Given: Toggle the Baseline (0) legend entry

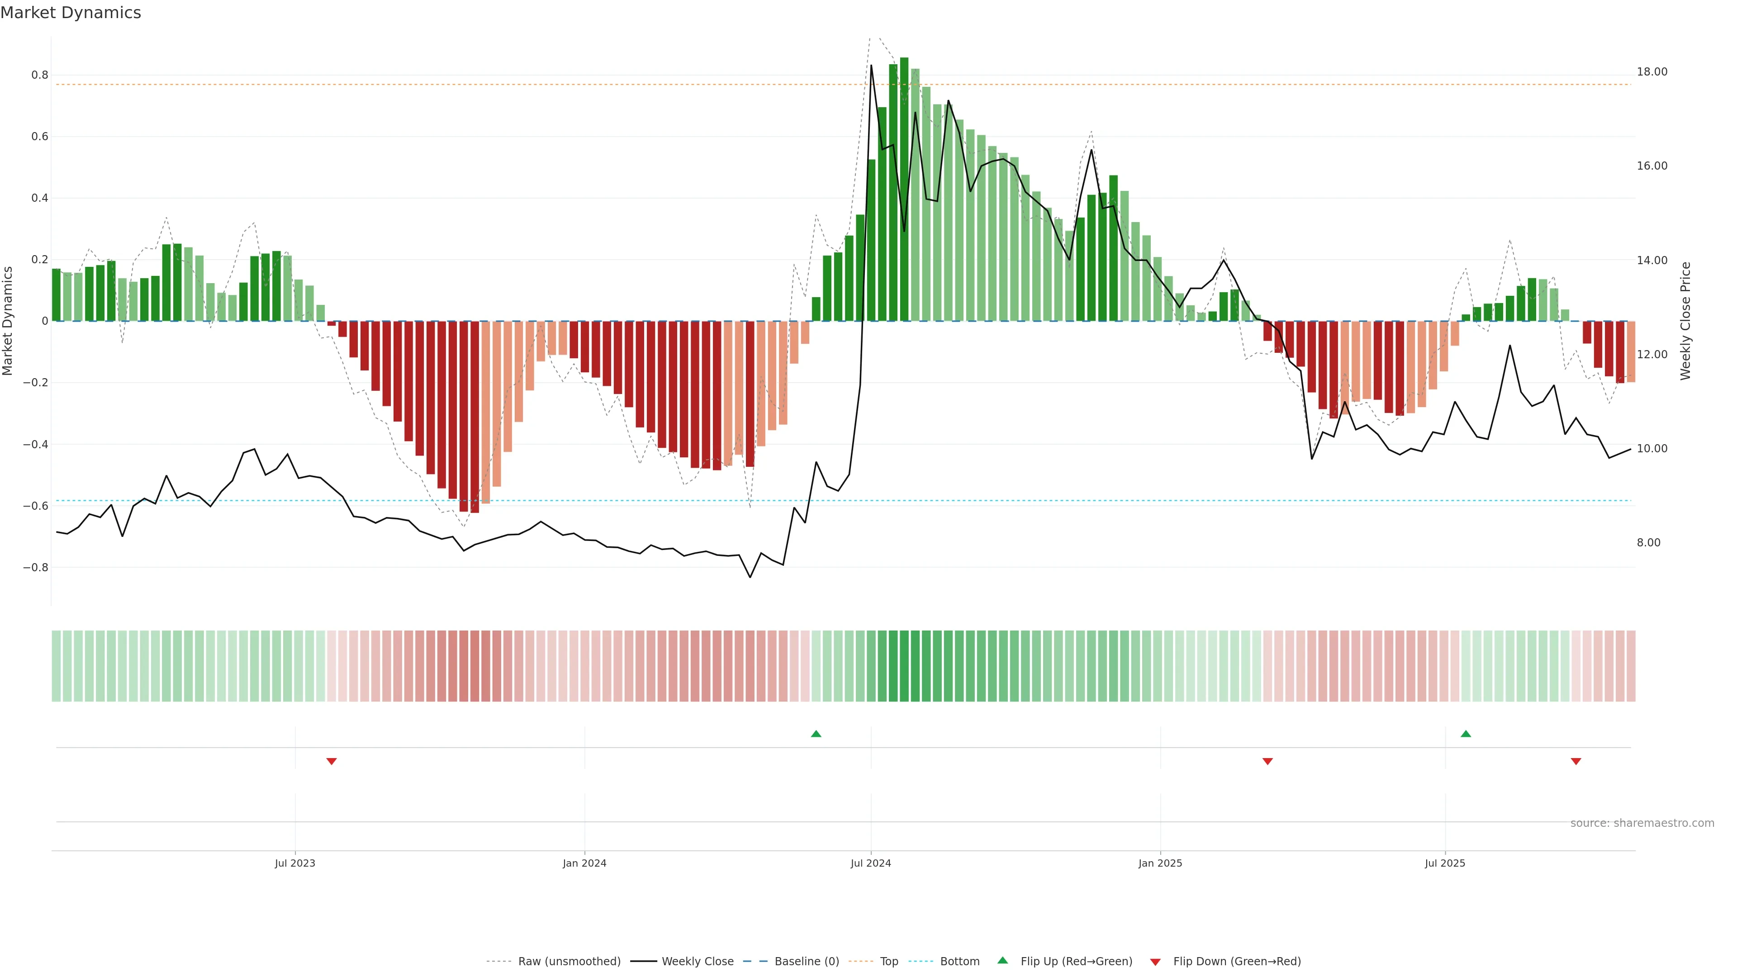Looking at the screenshot, I should click(x=807, y=962).
